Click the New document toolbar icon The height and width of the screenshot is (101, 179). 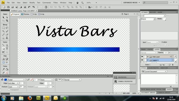pyautogui.click(x=4, y=7)
